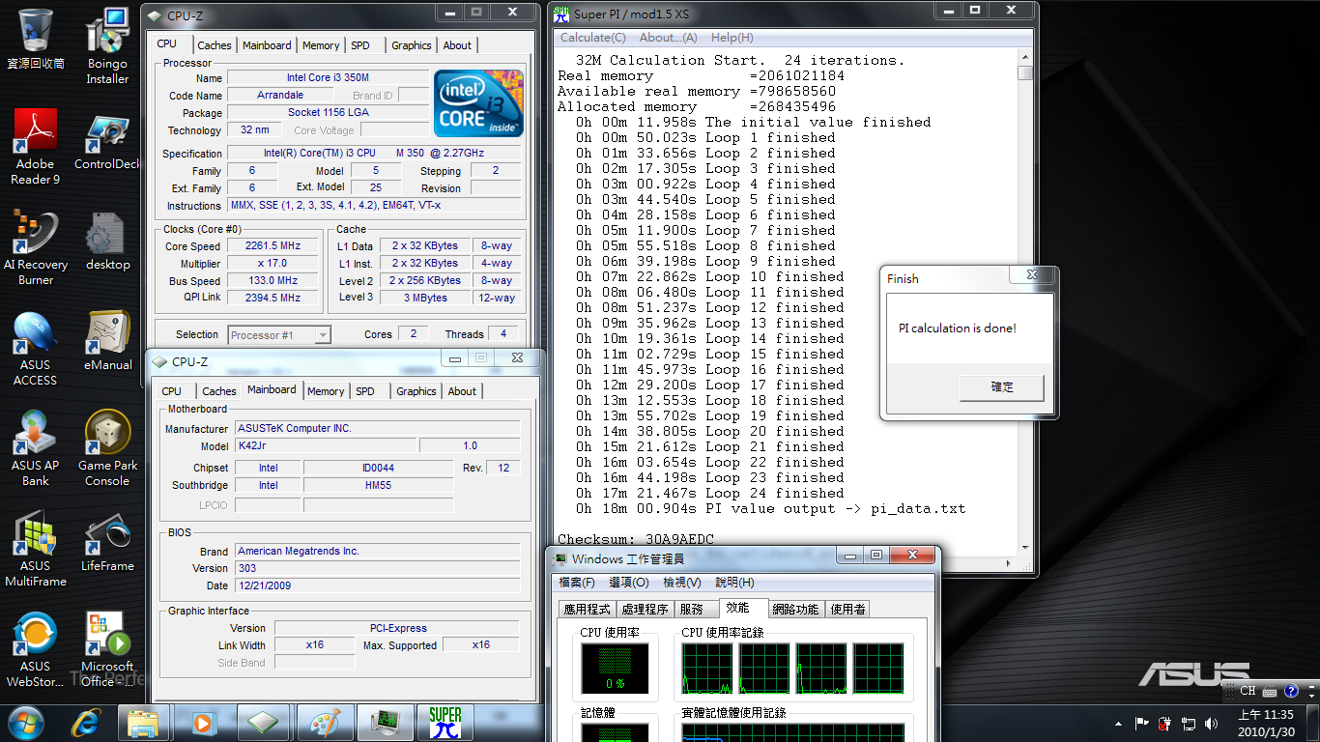This screenshot has height=742, width=1320.
Task: Switch to 處理程序 tab in Task Manager
Action: coord(645,609)
